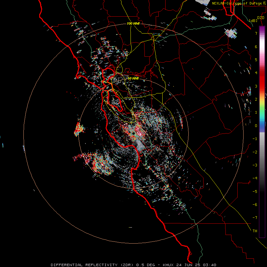Click the KMUX station identifier

coord(168,265)
